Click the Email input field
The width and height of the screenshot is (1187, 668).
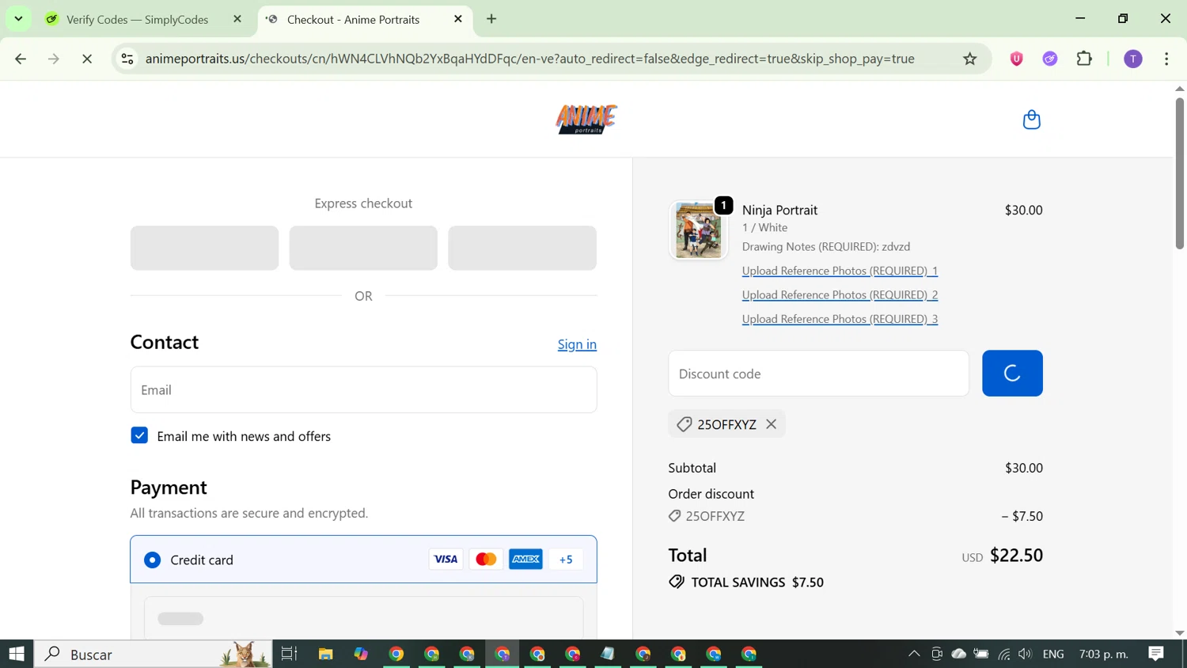click(x=363, y=389)
